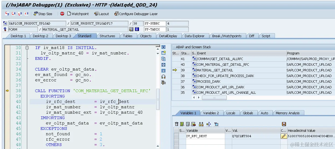The width and height of the screenshot is (335, 149).
Task: Switch to the Auto tab
Action: [x=264, y=113]
